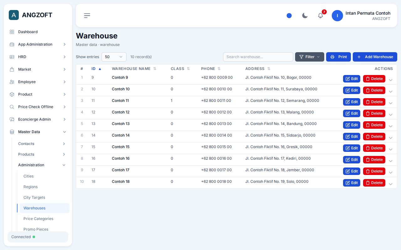Switch to dark mode with the moon icon
401x250 pixels.
tap(305, 16)
